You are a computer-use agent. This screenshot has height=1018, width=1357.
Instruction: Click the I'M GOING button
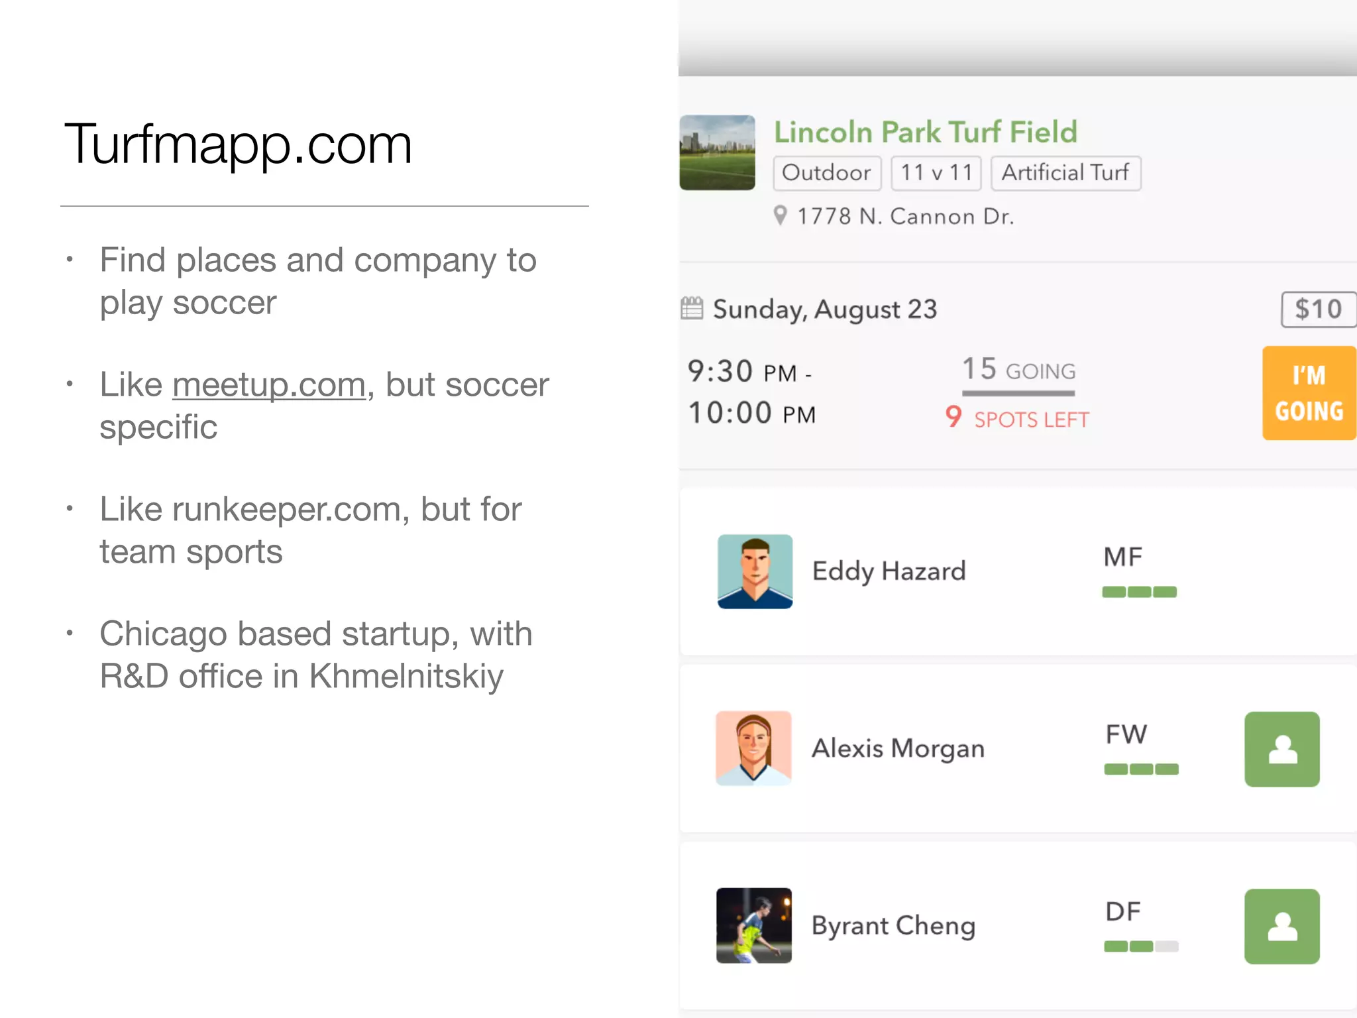(x=1309, y=393)
